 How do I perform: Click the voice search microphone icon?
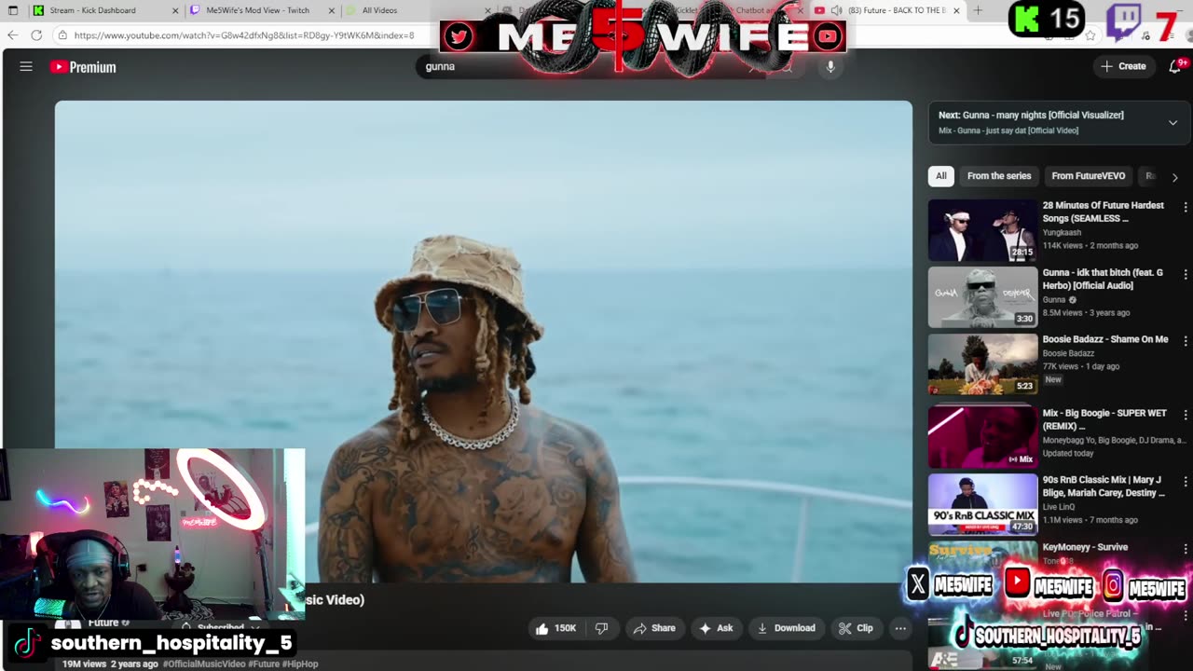(830, 66)
